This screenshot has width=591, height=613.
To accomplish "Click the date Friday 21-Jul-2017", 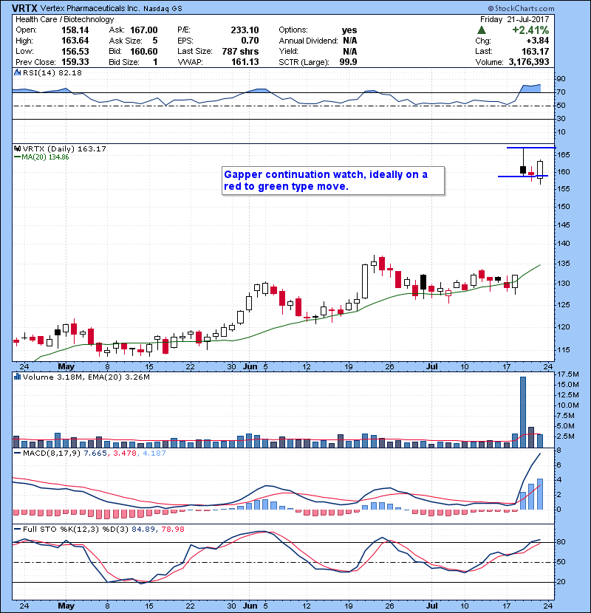I will [x=515, y=19].
